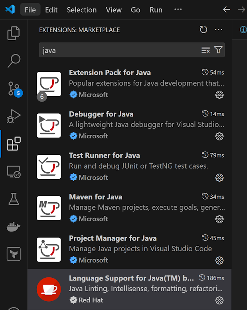Open manage gear for Language Support for Java

point(219,300)
